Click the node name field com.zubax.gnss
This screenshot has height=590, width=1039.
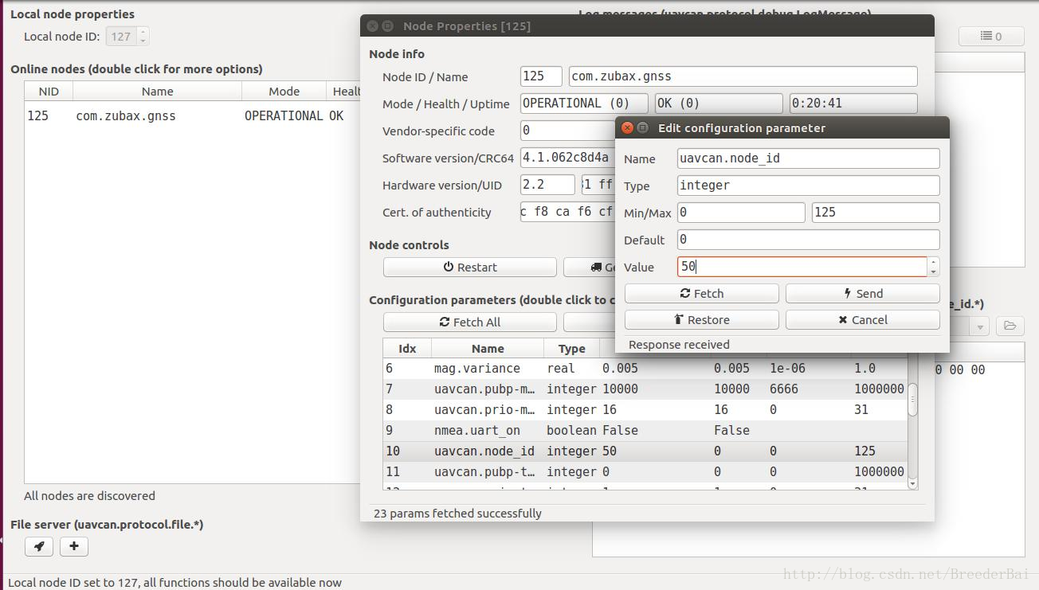click(x=743, y=76)
